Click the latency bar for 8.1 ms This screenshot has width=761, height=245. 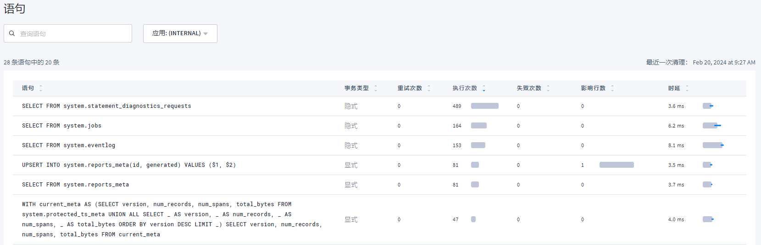pyautogui.click(x=713, y=145)
